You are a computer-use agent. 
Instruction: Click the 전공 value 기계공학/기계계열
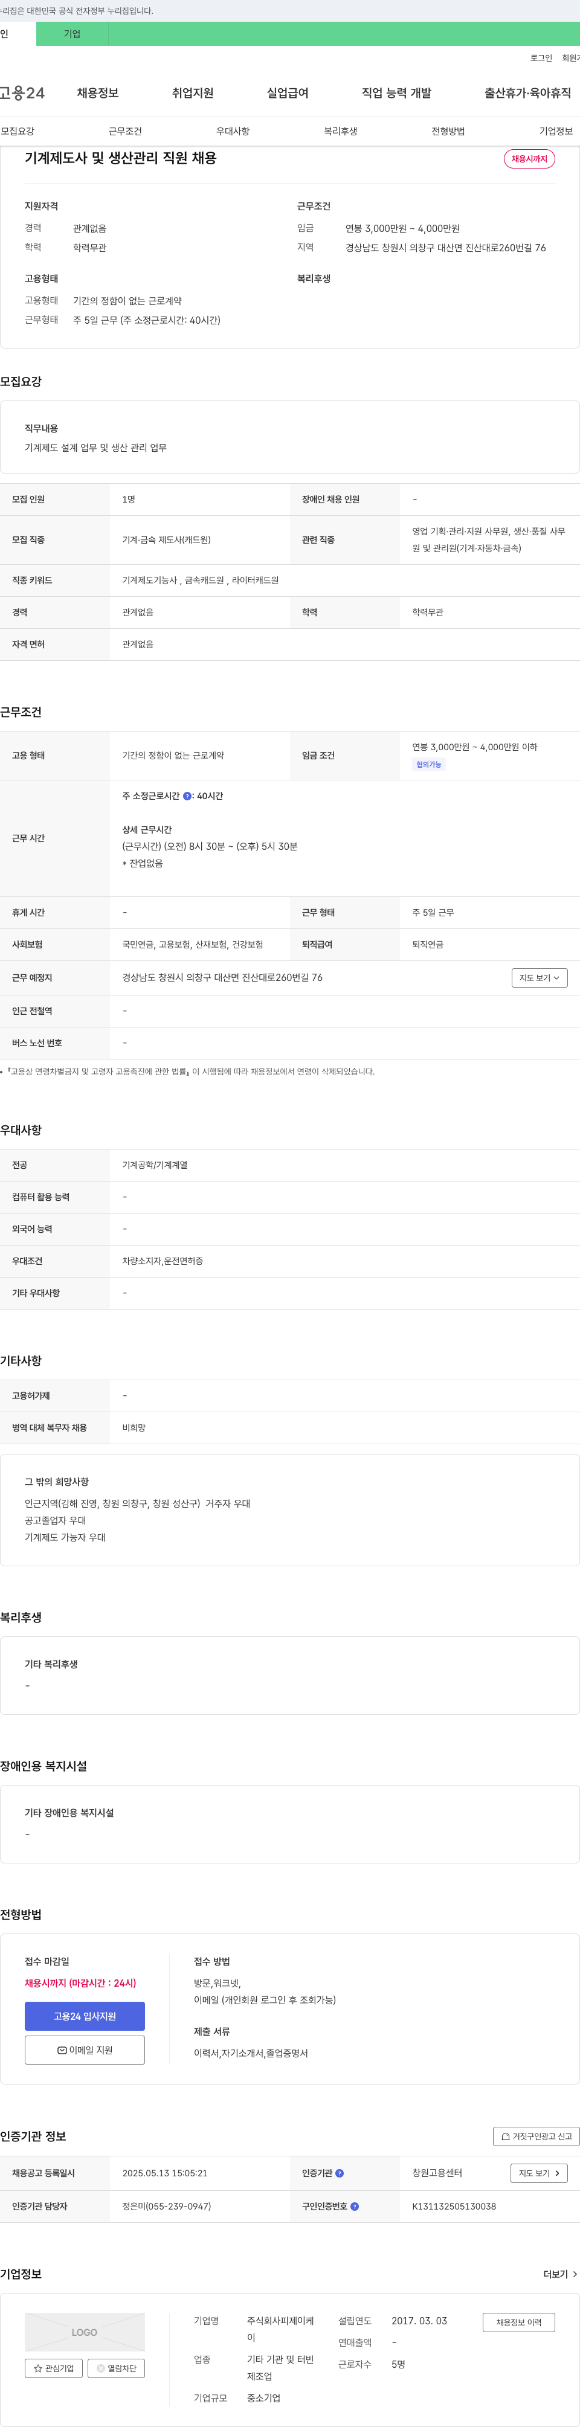tap(155, 1165)
